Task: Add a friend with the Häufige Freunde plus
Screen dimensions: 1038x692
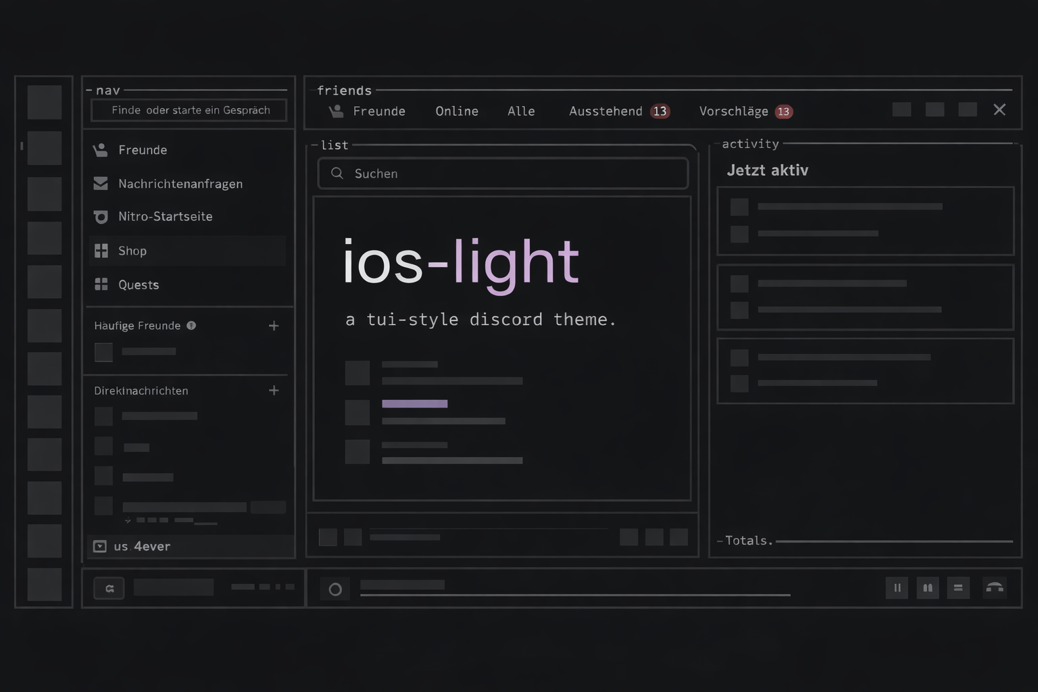Action: 274,326
